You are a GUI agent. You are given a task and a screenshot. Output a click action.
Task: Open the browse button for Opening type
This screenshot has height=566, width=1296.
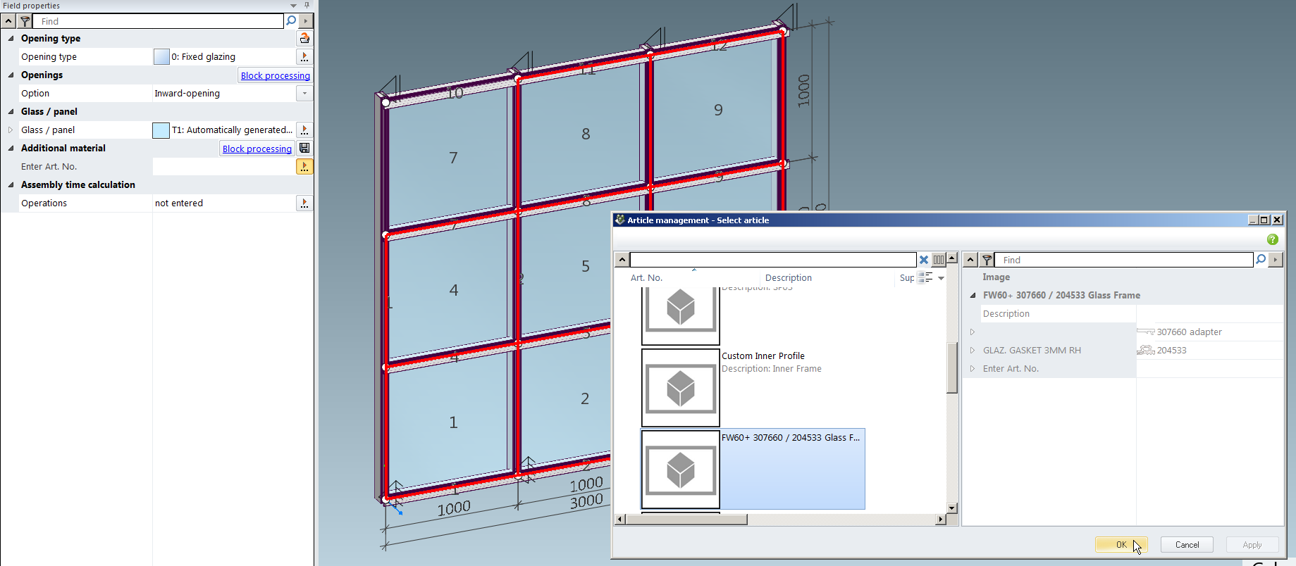[304, 57]
